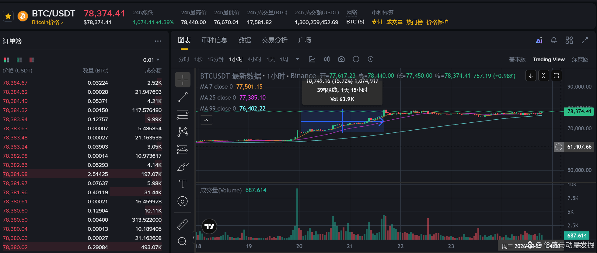
Task: Collapse the indicator legend chevron
Action: point(206,120)
